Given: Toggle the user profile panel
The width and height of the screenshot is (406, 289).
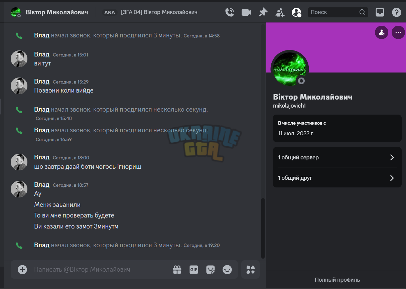Looking at the screenshot, I should (x=296, y=12).
